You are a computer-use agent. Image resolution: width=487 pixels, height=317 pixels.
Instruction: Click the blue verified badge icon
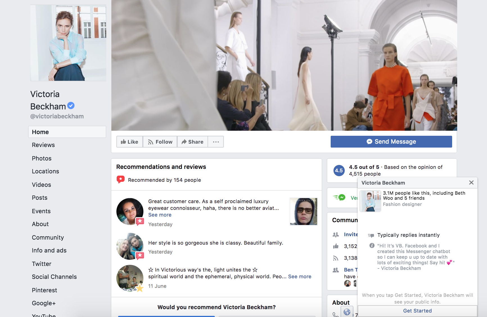click(71, 105)
